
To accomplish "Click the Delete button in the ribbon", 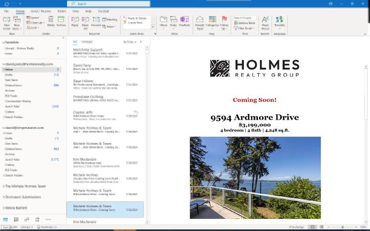I will tap(51, 21).
